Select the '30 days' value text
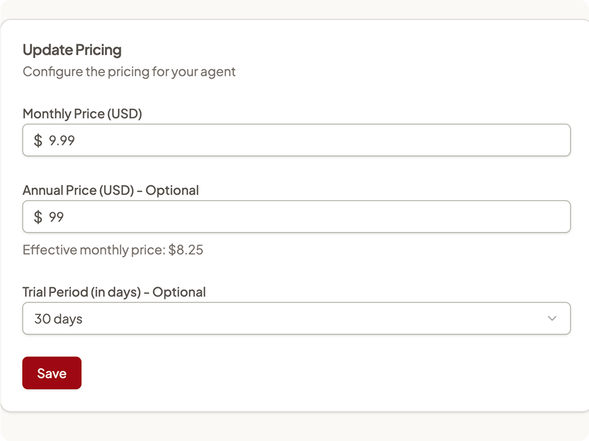This screenshot has width=589, height=441. pos(58,319)
